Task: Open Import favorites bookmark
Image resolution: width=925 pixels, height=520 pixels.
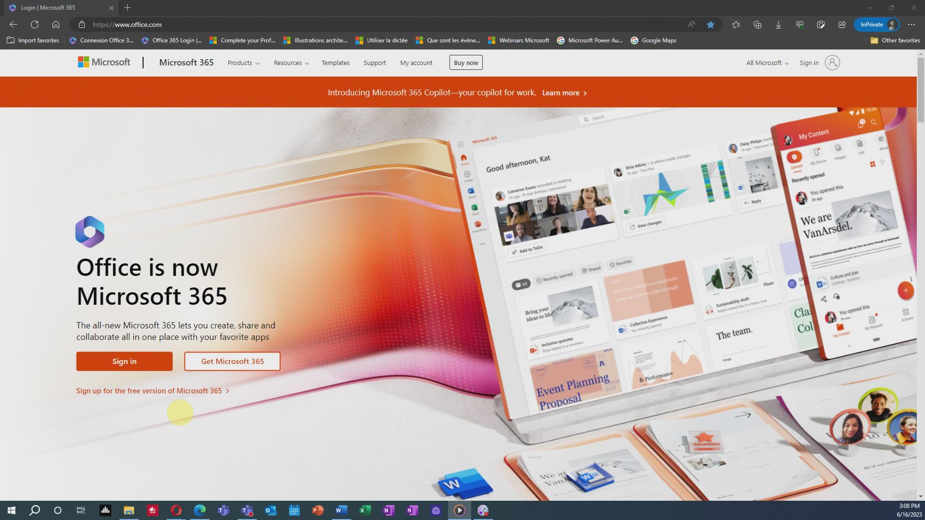Action: click(33, 40)
